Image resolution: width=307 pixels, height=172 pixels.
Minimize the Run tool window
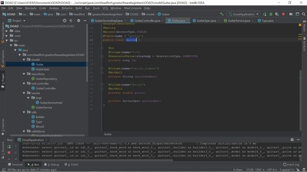coord(298,140)
